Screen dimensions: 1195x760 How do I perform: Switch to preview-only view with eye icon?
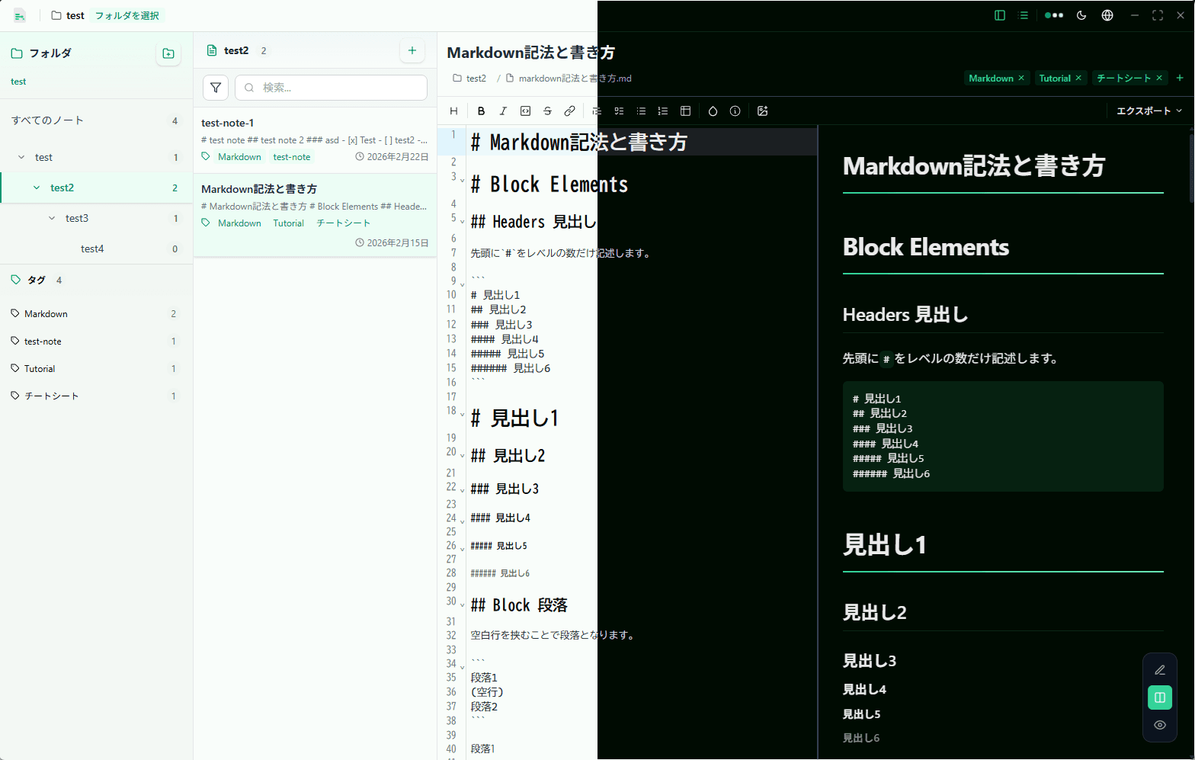1159,725
